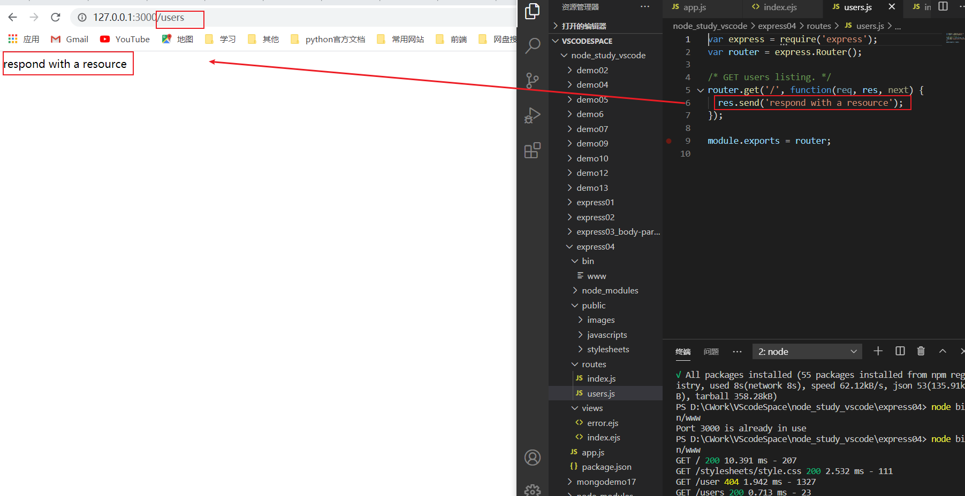The image size is (965, 496).
Task: Open the 地图 maps bookmark
Action: click(x=178, y=39)
